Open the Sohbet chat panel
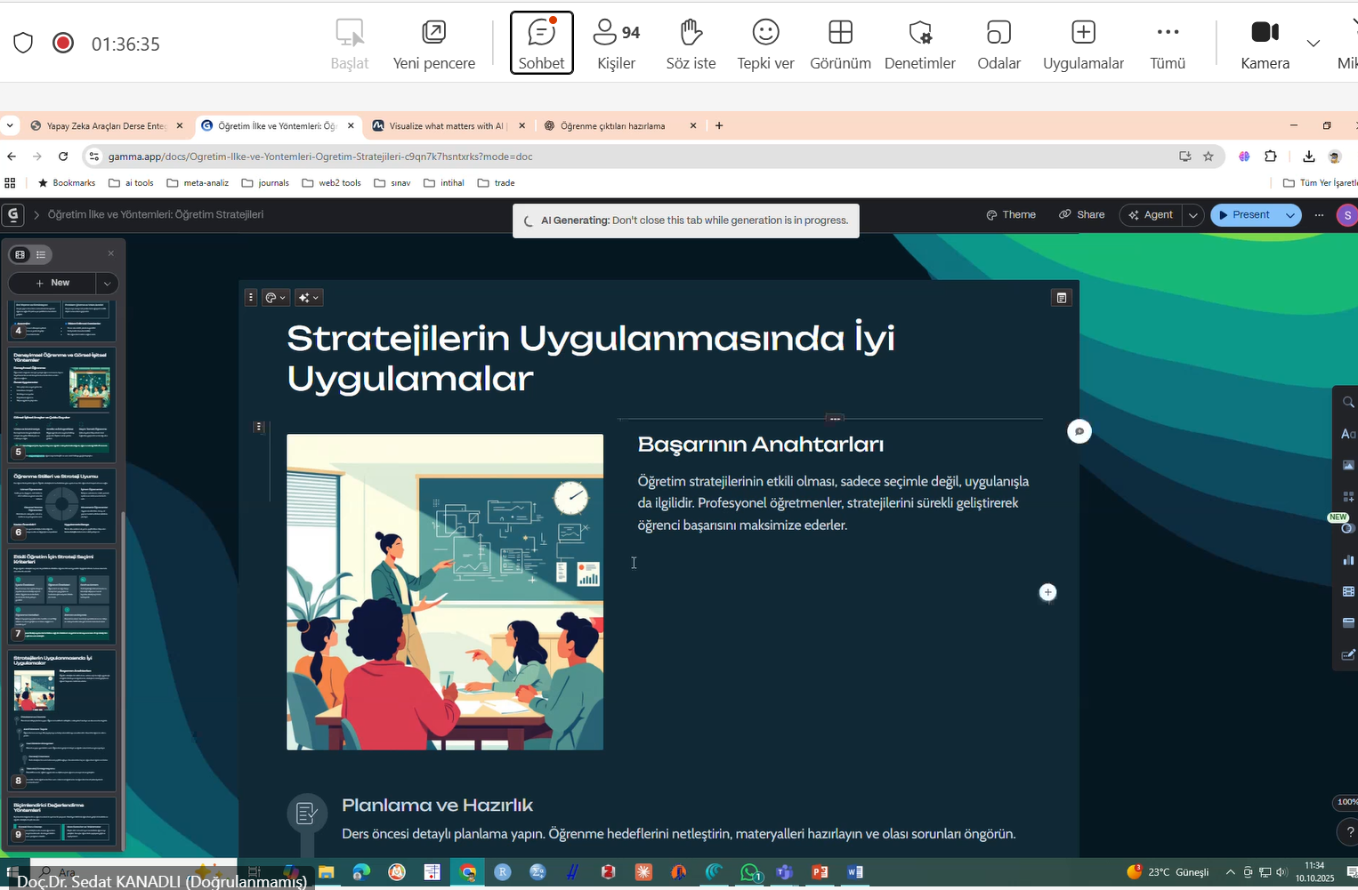The height and width of the screenshot is (890, 1358). click(541, 43)
